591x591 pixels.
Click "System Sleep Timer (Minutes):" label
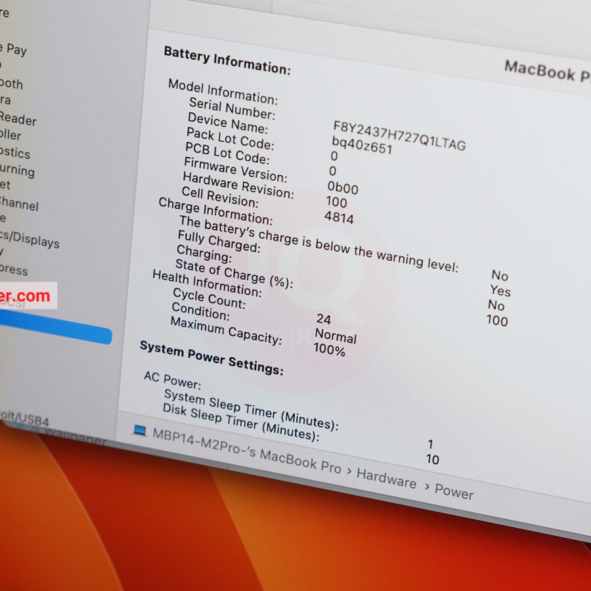(x=251, y=410)
